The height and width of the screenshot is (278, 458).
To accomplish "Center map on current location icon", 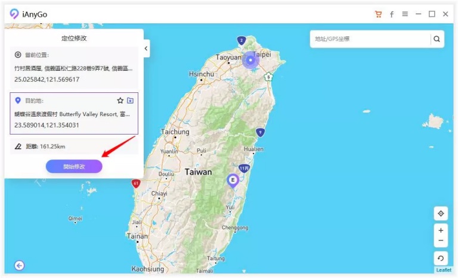I will click(x=441, y=214).
